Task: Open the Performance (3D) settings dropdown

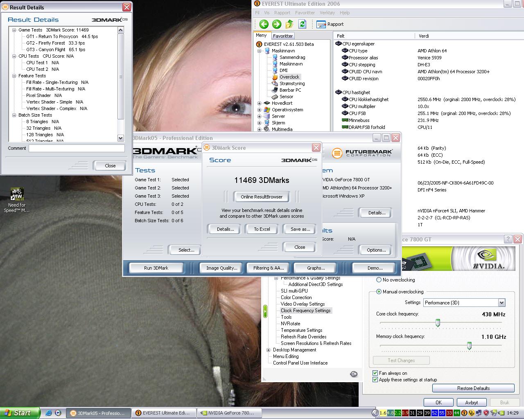Action: click(x=501, y=303)
